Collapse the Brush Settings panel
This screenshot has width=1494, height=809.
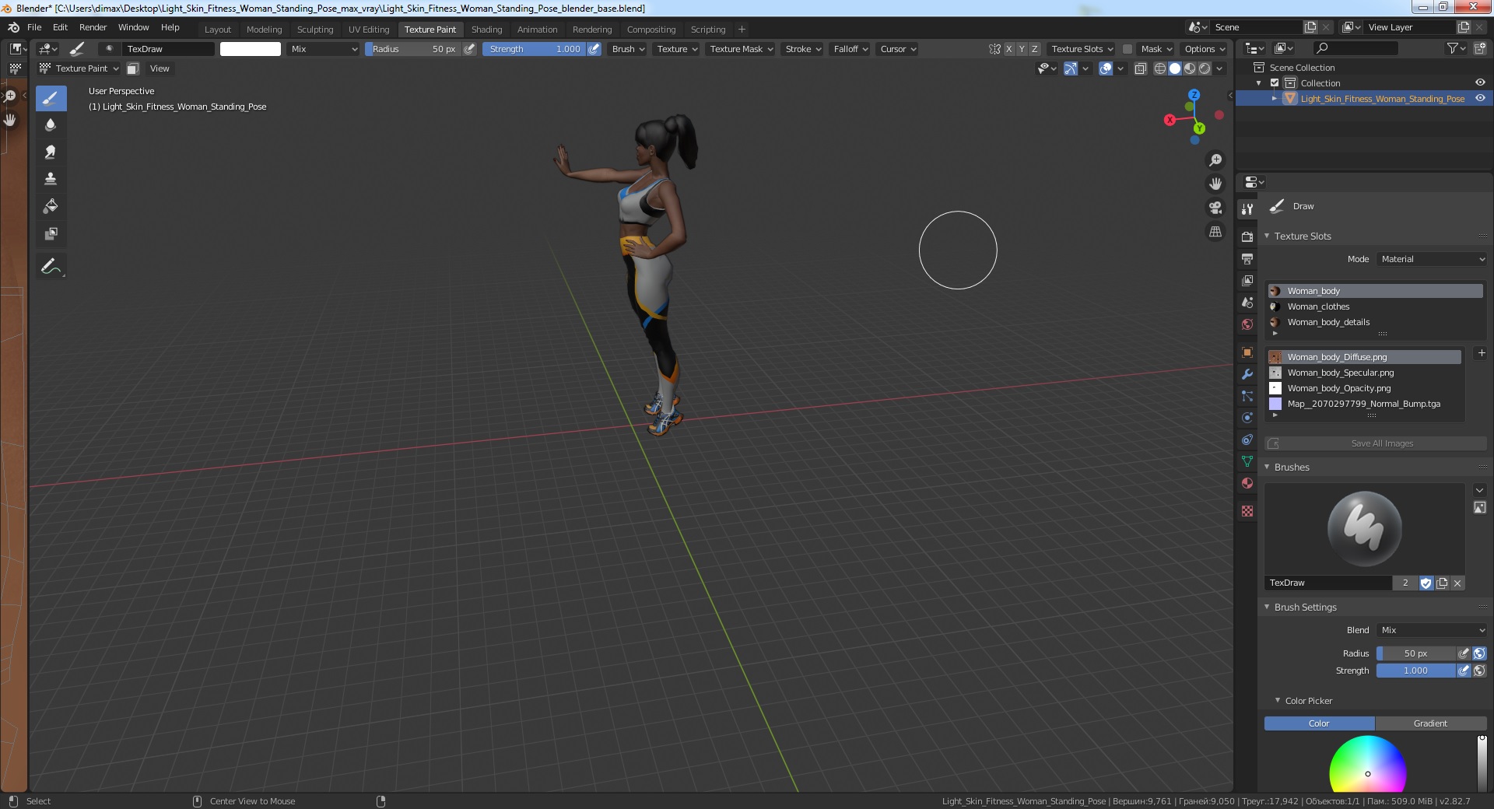[1267, 607]
